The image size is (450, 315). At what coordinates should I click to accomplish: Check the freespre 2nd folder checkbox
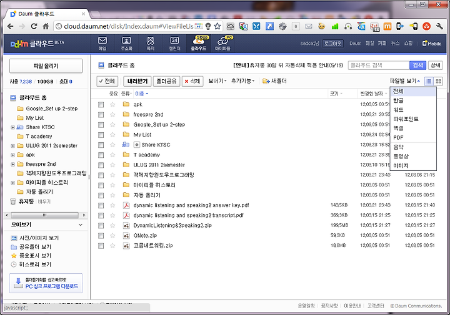[x=101, y=115]
